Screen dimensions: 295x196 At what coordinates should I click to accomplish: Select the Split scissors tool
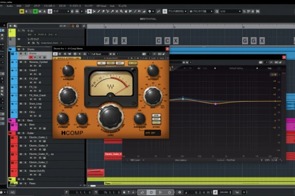(x=108, y=11)
